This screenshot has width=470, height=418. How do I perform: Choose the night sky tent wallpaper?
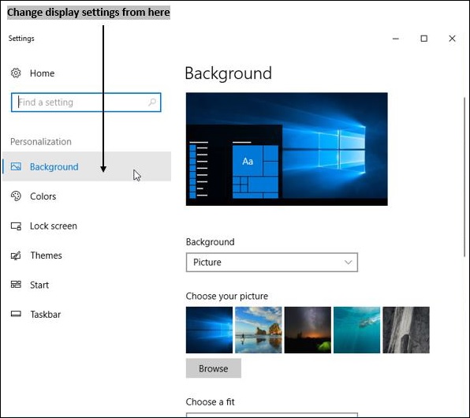(x=308, y=330)
